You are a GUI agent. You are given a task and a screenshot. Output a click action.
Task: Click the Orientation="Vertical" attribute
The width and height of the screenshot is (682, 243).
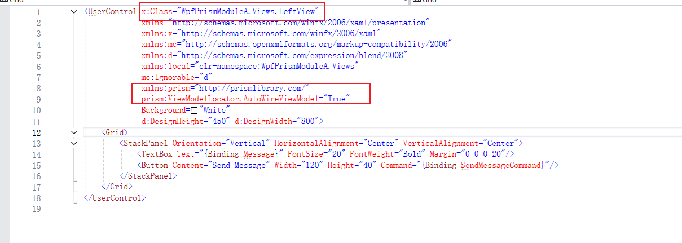pyautogui.click(x=220, y=143)
